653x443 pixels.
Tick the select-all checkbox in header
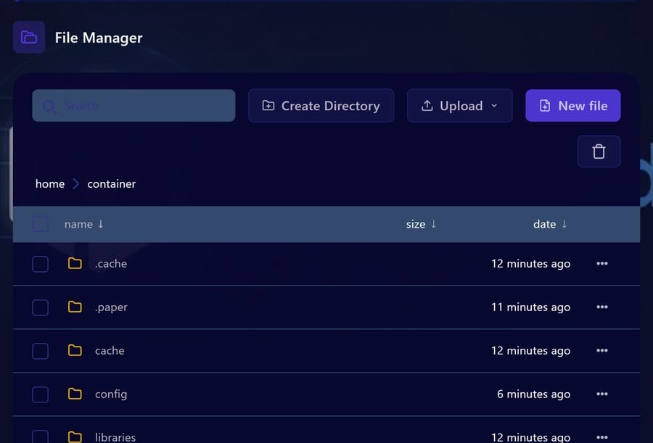(41, 224)
